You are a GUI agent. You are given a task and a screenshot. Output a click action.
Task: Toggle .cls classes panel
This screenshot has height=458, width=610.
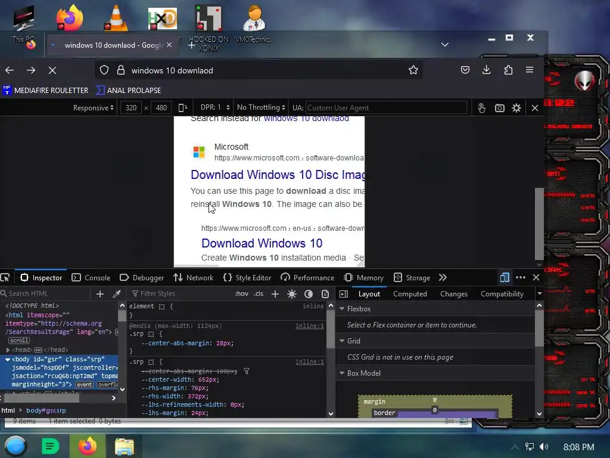click(x=259, y=293)
